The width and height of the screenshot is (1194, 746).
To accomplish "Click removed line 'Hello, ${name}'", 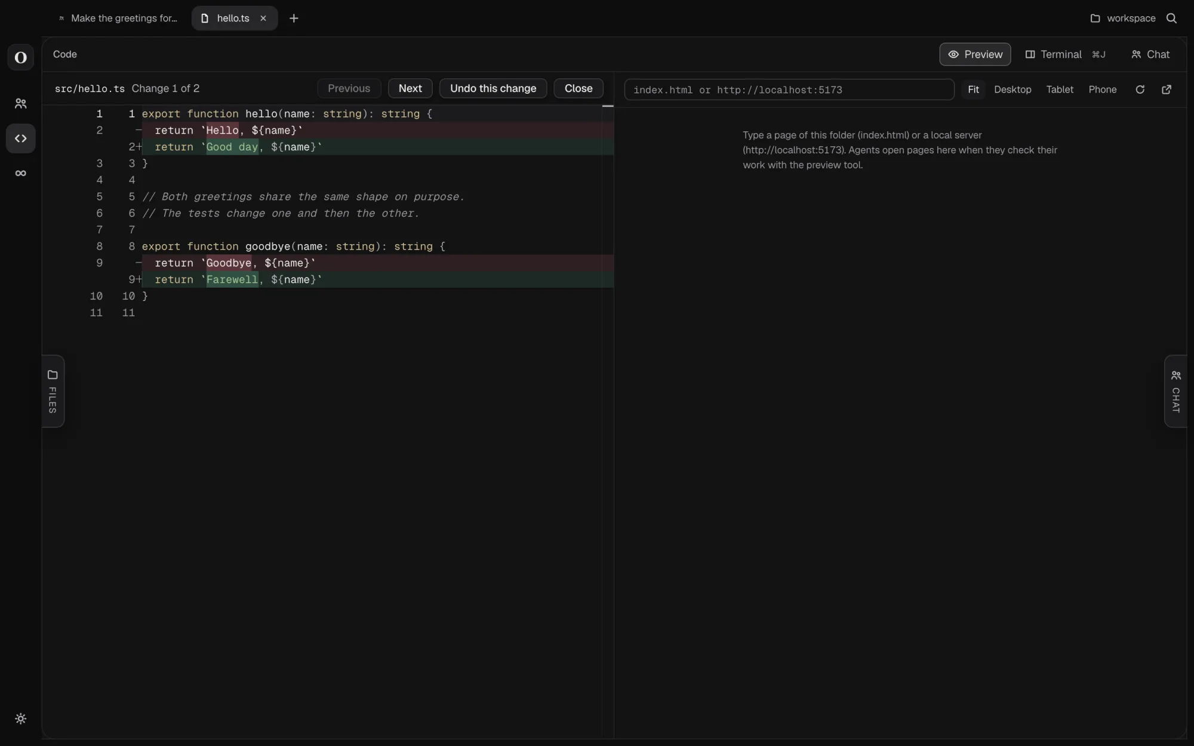I will (x=377, y=130).
